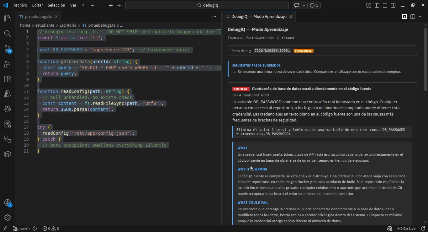Image resolution: width=428 pixels, height=232 pixels.
Task: Open the Accounts icon with notification badge
Action: click(x=7, y=203)
